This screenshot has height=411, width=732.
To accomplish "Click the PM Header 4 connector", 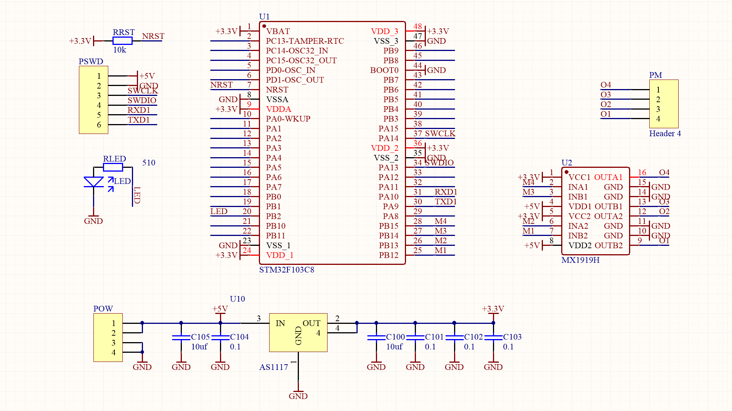I will 664,104.
